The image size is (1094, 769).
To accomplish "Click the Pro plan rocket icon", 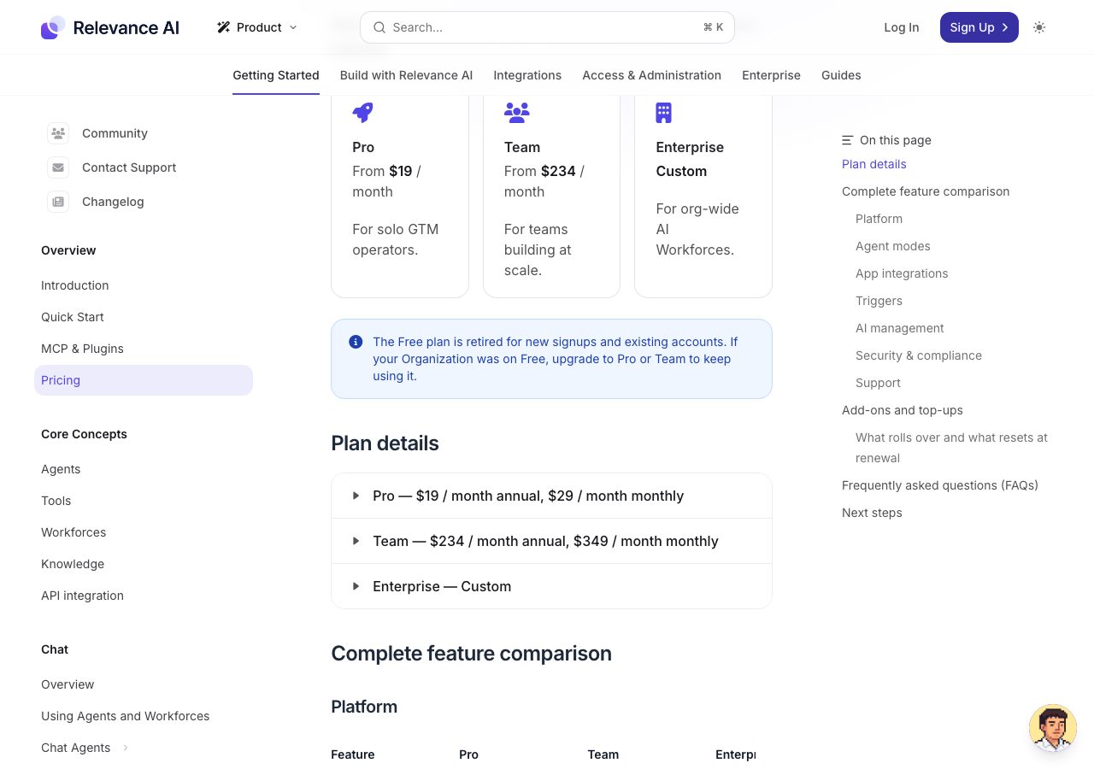I will pyautogui.click(x=362, y=113).
